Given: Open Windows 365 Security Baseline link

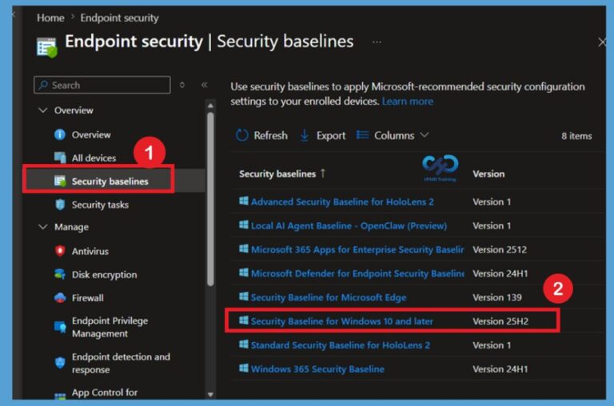Looking at the screenshot, I should coord(317,368).
